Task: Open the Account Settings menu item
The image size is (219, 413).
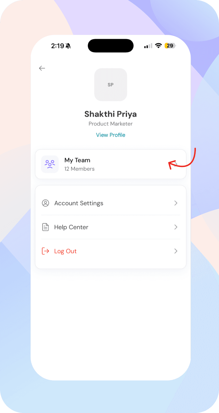Action: pyautogui.click(x=111, y=203)
